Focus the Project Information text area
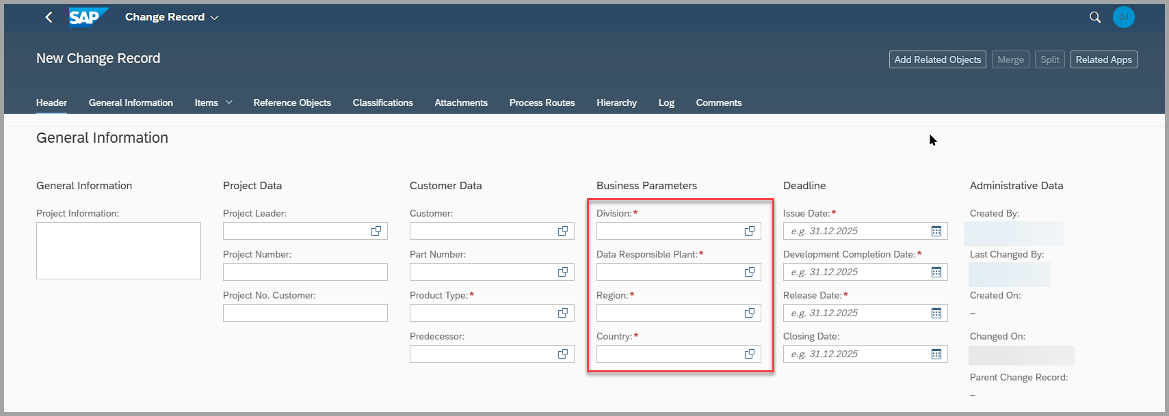 (x=118, y=251)
